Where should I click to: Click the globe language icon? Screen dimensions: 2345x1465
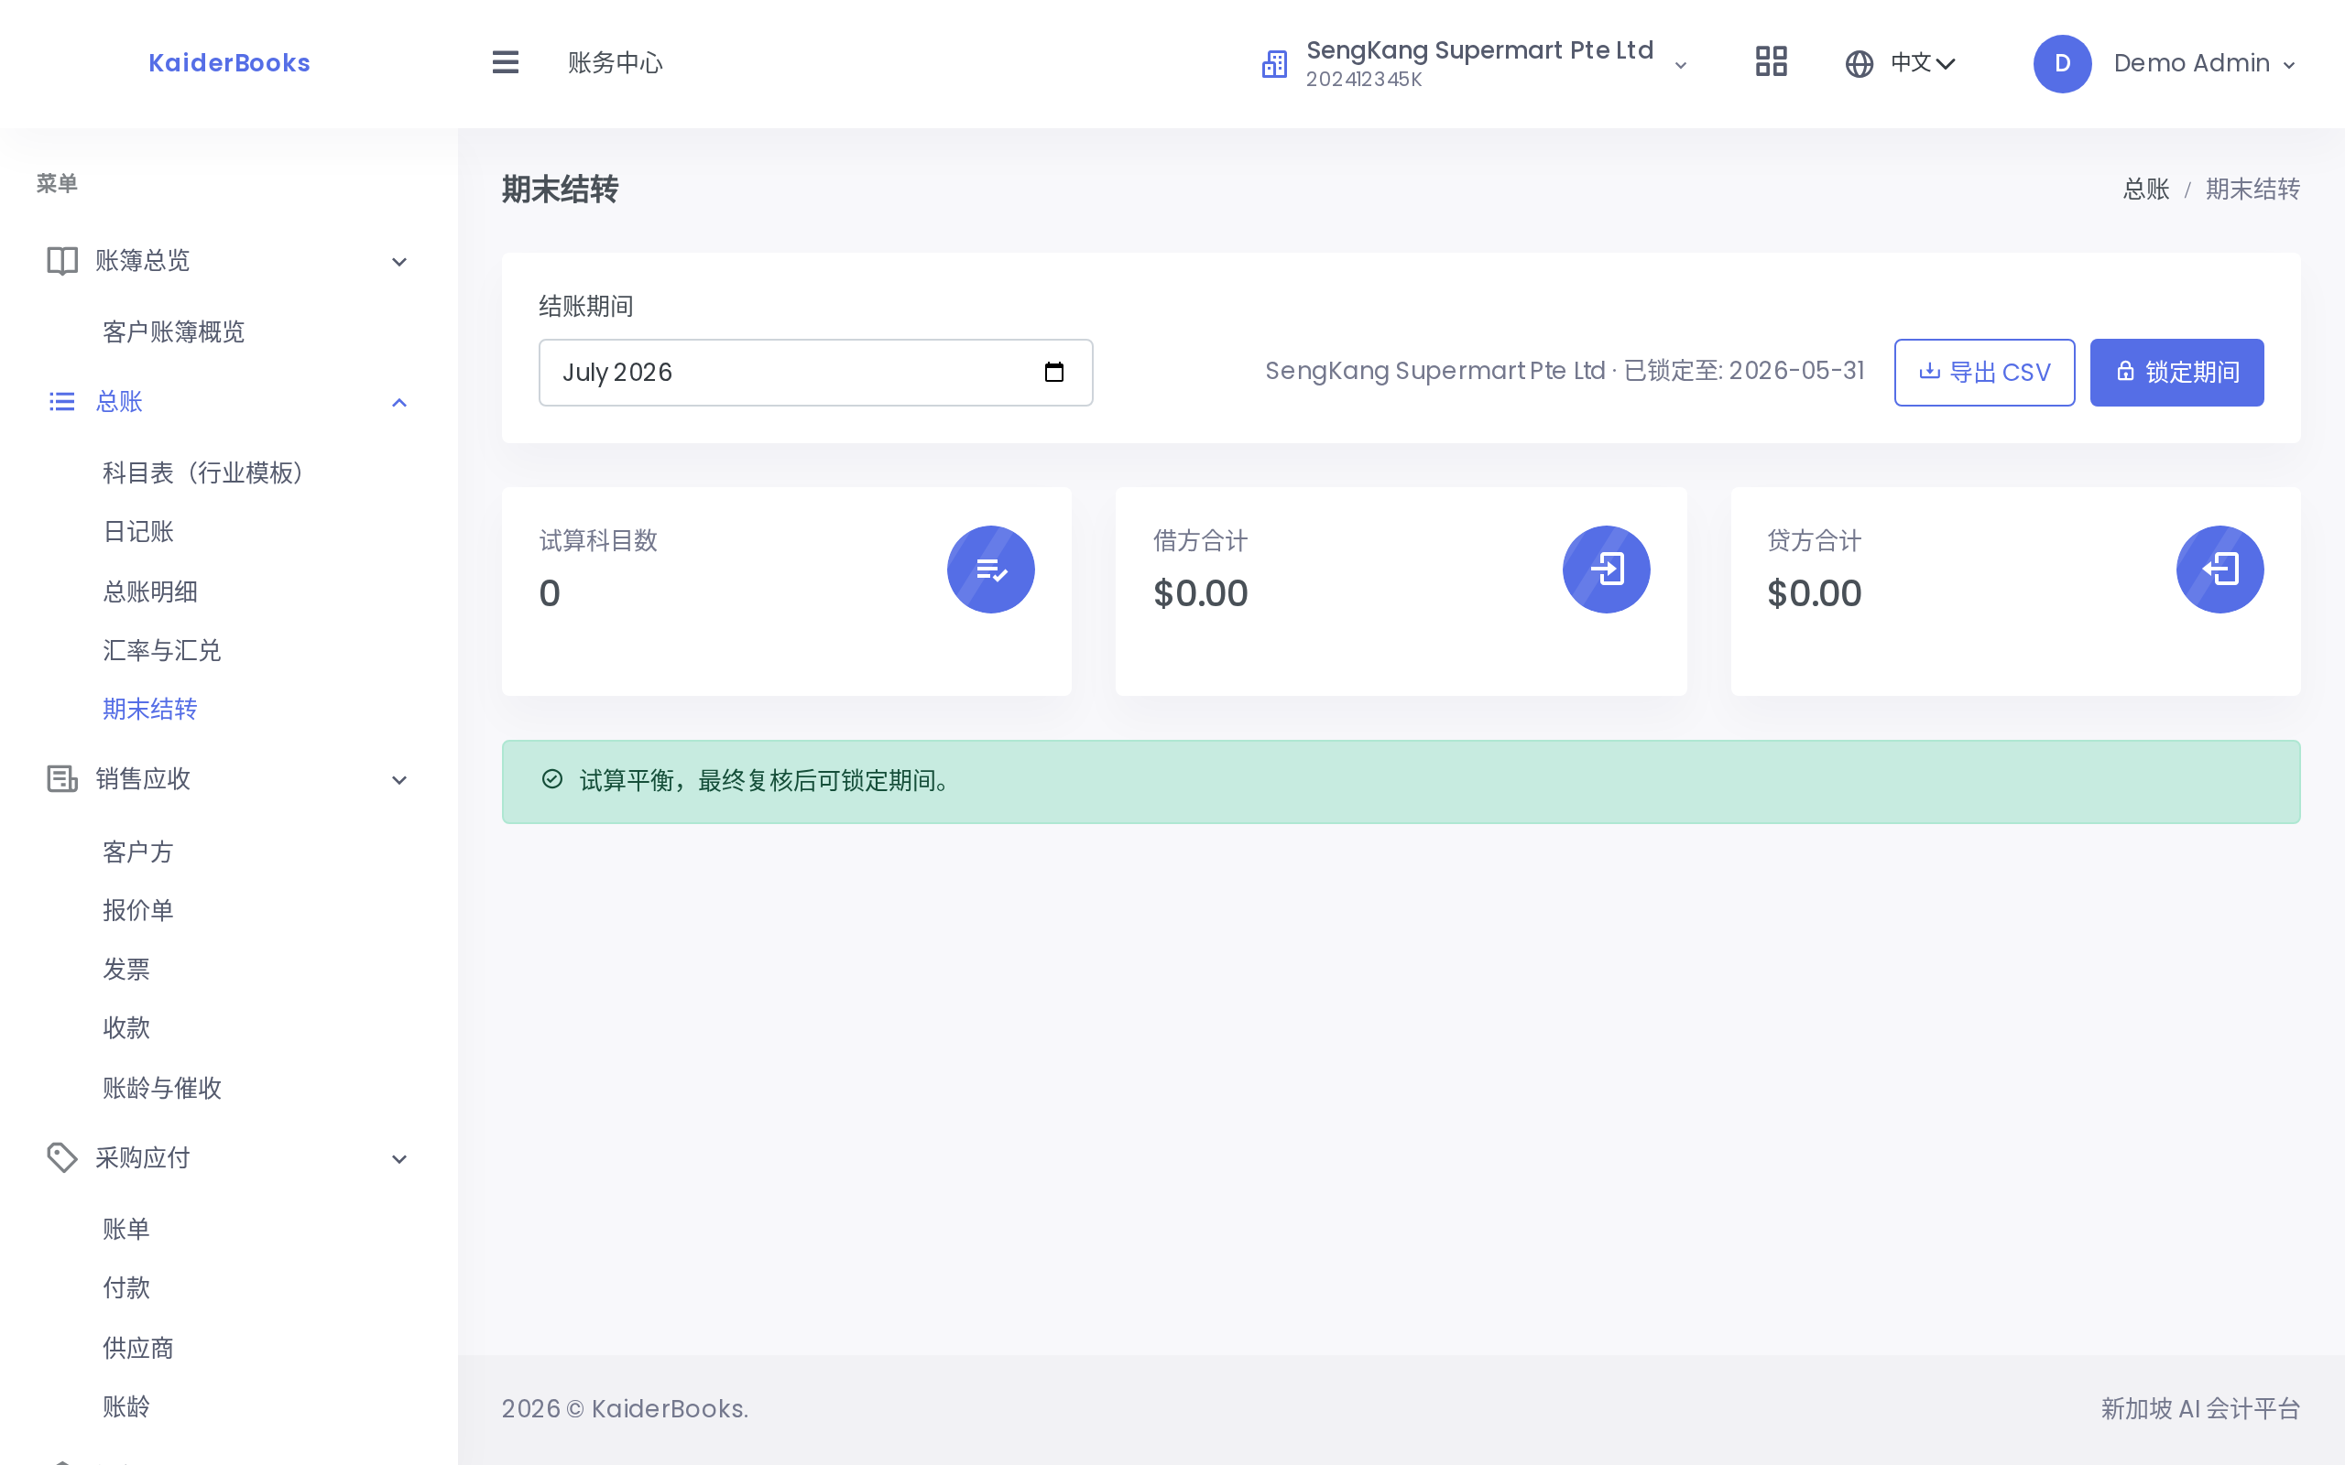click(x=1859, y=64)
